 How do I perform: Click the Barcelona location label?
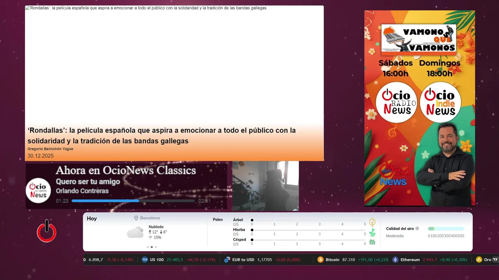(150, 218)
